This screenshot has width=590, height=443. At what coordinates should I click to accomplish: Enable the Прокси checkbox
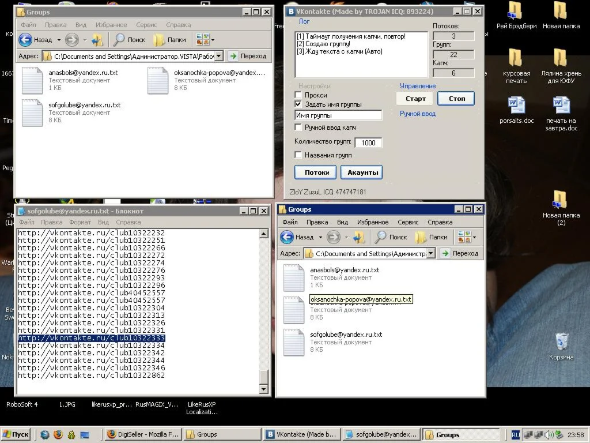coord(298,95)
